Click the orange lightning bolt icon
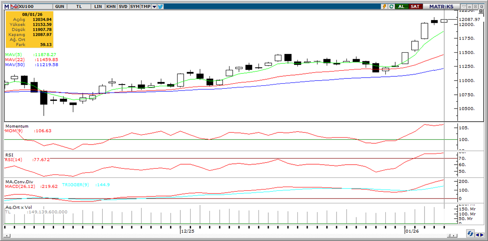488x241 pixels. click(x=385, y=7)
